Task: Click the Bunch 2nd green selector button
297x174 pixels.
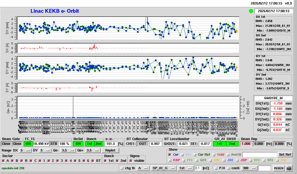Action: point(99,144)
